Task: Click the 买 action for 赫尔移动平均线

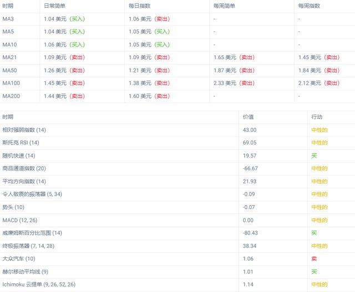Action: 314,272
